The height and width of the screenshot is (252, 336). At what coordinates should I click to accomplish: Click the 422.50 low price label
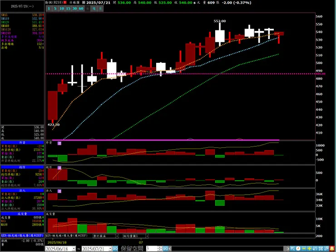[x=54, y=125]
